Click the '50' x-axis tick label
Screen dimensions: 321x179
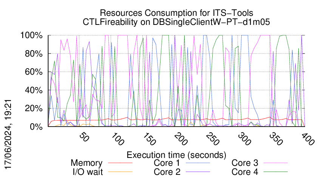pos(84,137)
